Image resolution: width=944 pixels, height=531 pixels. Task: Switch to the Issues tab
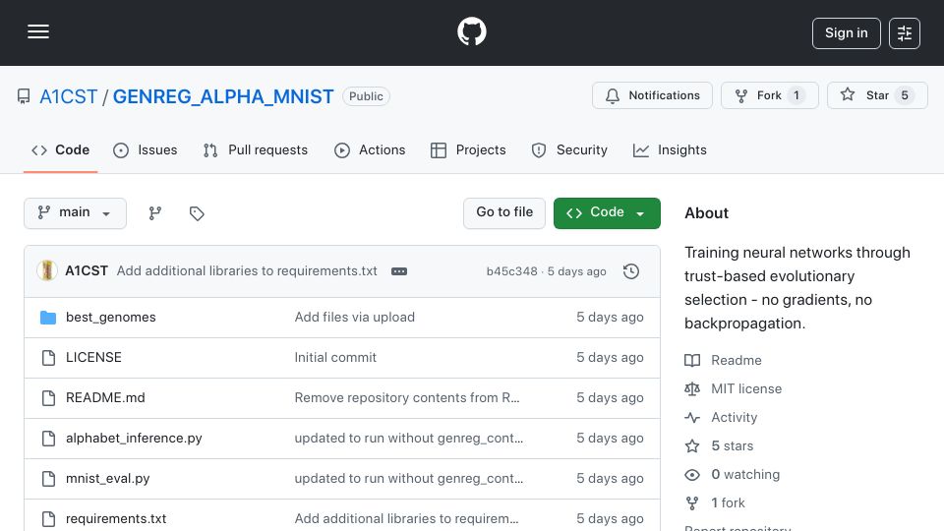tap(146, 149)
